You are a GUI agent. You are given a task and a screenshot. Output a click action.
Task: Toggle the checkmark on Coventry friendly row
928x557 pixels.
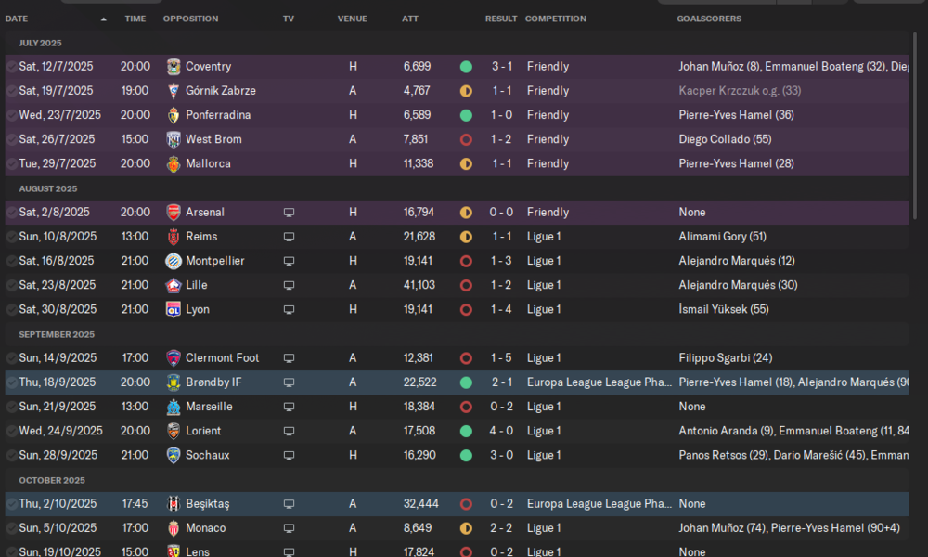pos(11,67)
